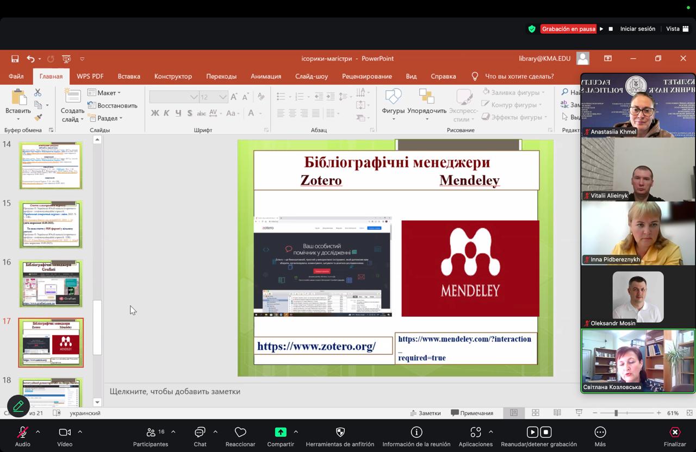The image size is (696, 452).
Task: Unmute microphone with the Audio button
Action: (23, 436)
